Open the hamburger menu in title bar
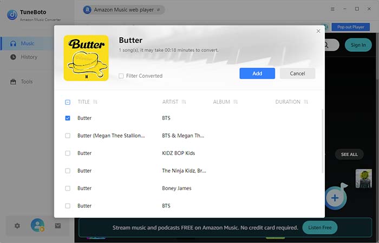The image size is (379, 243). tap(333, 9)
